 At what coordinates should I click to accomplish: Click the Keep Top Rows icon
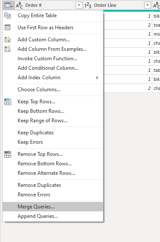click(x=8, y=102)
